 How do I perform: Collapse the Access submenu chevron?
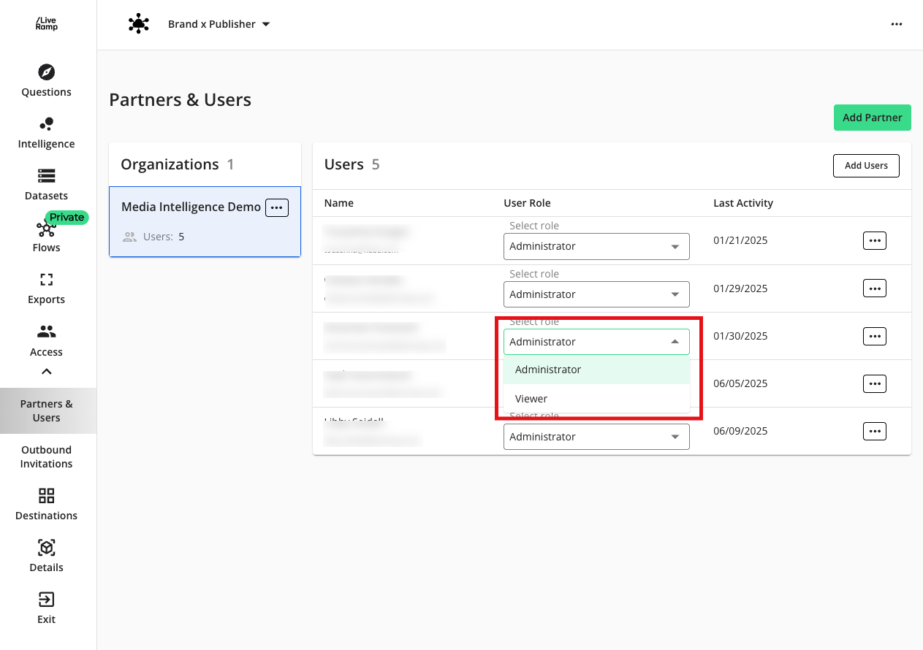(46, 372)
